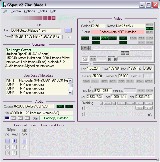Screen dimensions: 160x162
Task: Select audio stream 1 button
Action: click(x=7, y=118)
